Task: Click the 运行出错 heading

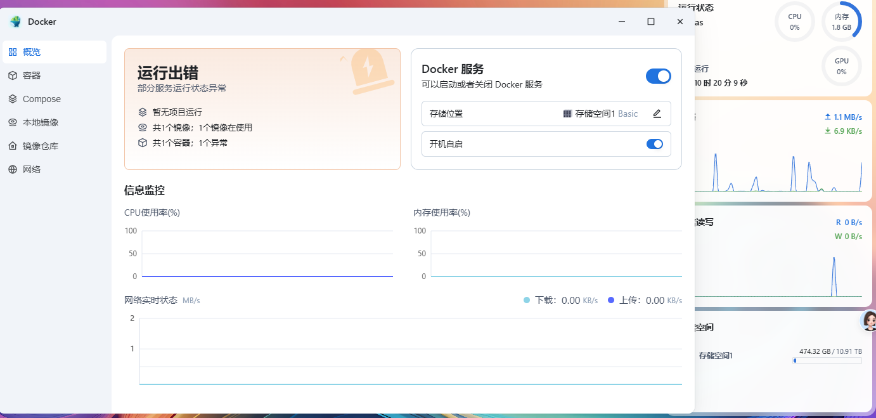Action: (168, 72)
